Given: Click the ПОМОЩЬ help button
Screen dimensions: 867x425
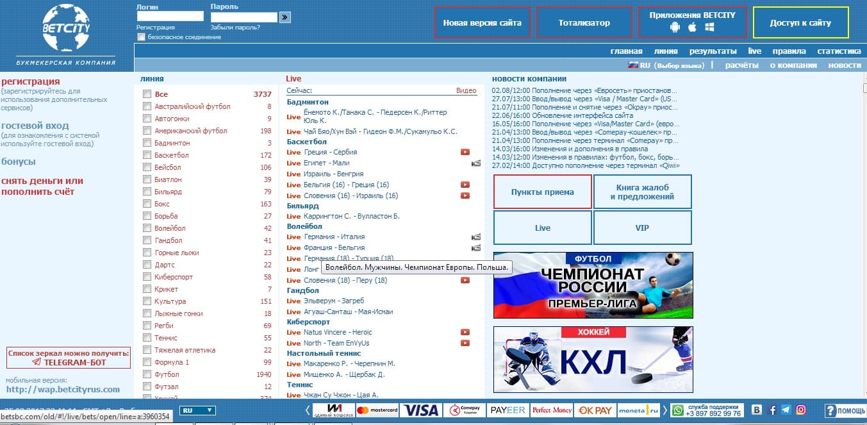Looking at the screenshot, I should tap(845, 411).
